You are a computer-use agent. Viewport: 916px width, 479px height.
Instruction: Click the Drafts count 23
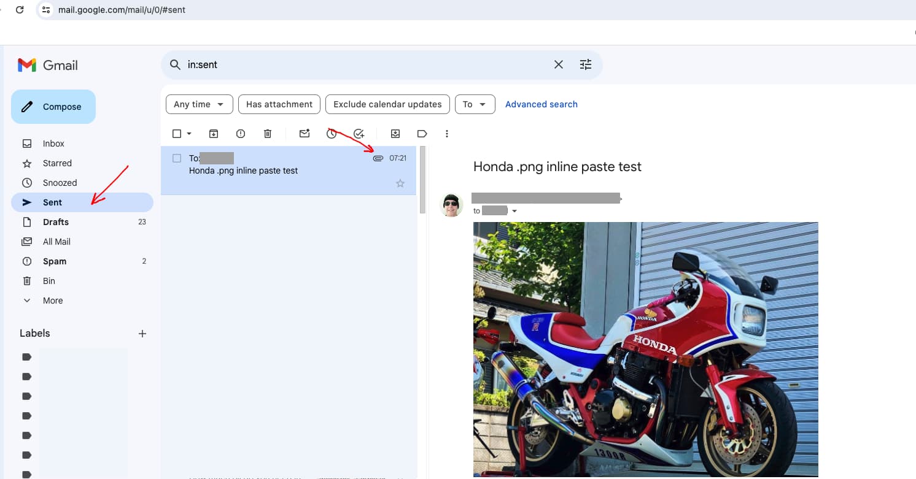[142, 222]
